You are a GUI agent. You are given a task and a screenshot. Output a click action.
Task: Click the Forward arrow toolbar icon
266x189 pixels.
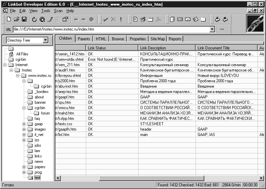(x=84, y=19)
